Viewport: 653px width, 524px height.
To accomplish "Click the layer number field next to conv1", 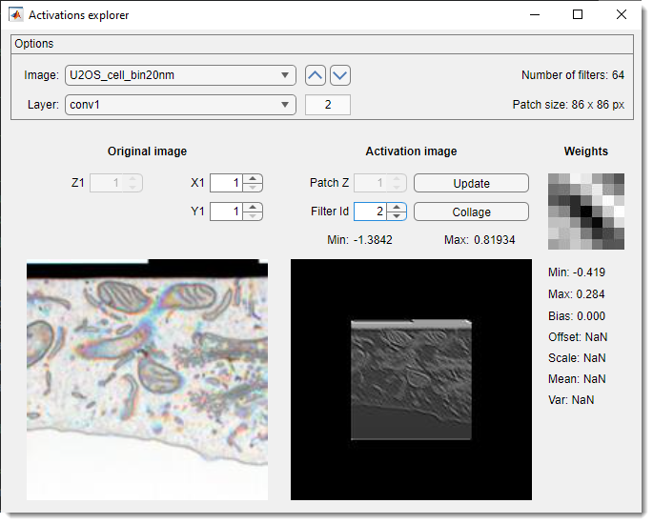I will tap(328, 105).
